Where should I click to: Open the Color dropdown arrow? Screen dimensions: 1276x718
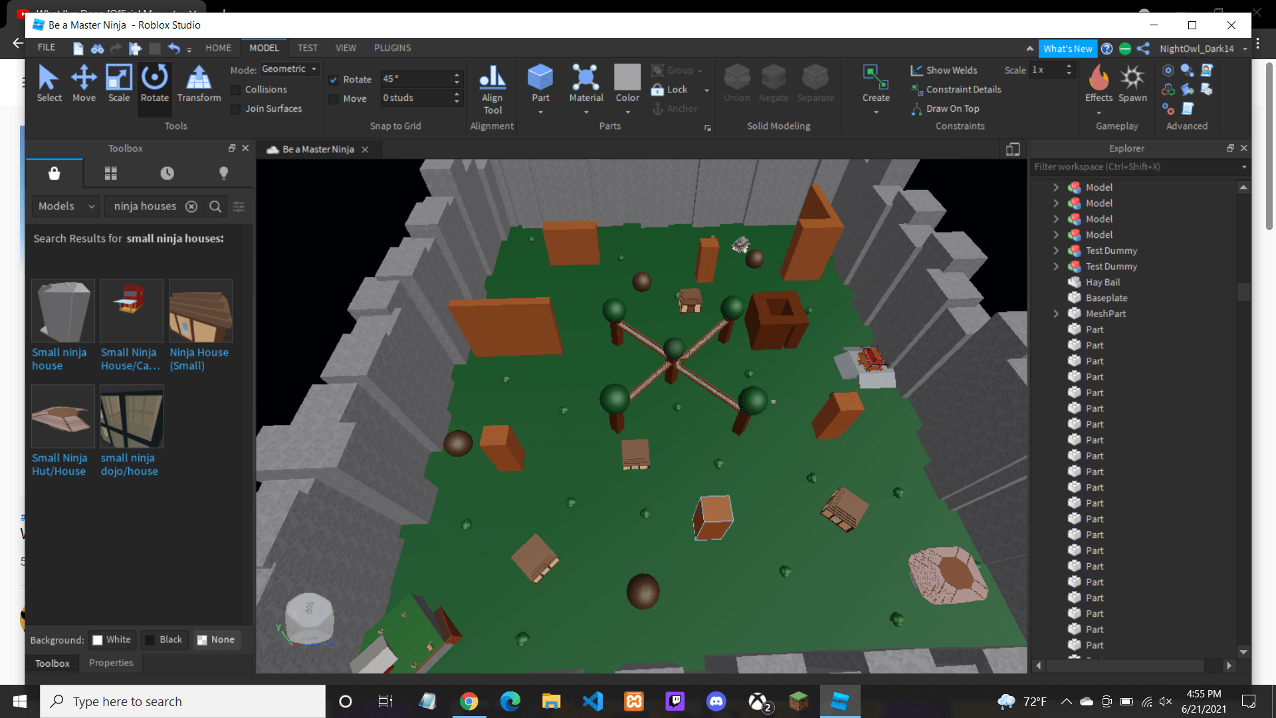tap(627, 112)
